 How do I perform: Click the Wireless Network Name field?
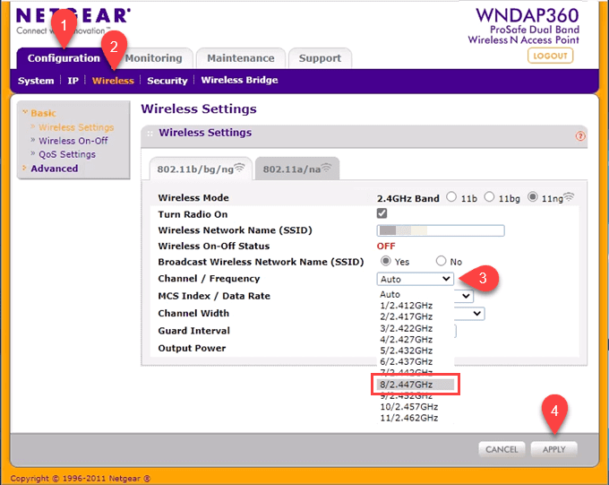441,230
